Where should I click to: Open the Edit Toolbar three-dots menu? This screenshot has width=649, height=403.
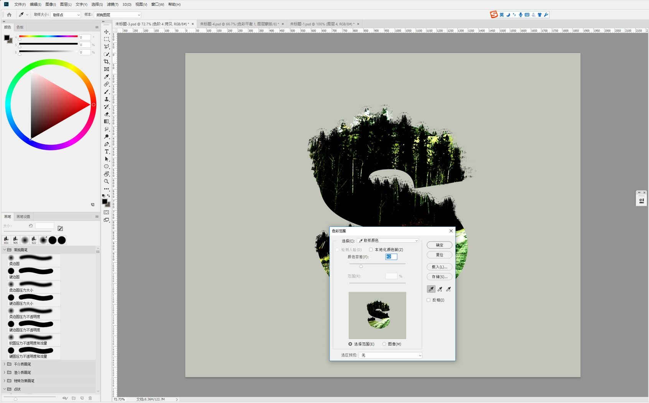(x=107, y=189)
